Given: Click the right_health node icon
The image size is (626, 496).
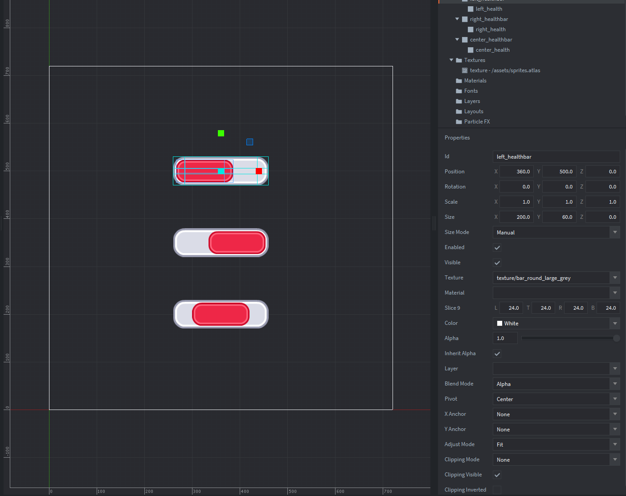Looking at the screenshot, I should [x=471, y=29].
